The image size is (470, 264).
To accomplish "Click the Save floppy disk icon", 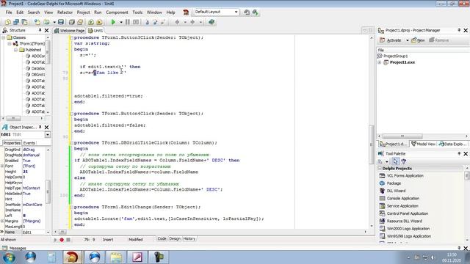I will (x=61, y=22).
